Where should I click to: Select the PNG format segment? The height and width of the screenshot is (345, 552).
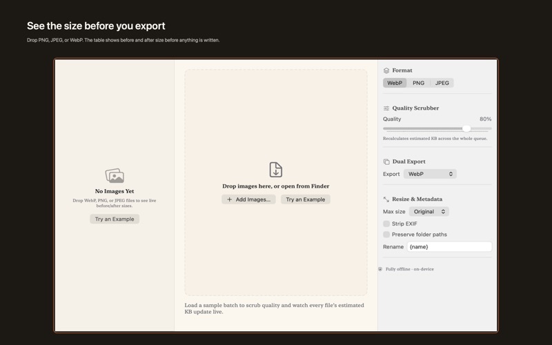(418, 83)
